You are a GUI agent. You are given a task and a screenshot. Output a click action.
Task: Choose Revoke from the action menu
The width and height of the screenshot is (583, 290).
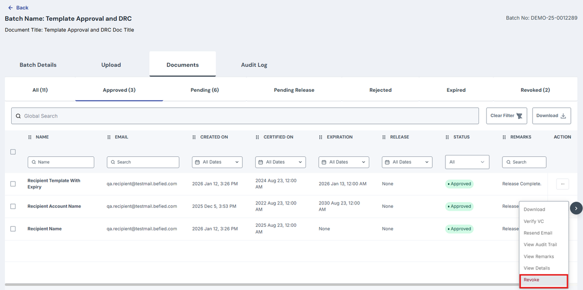pos(544,280)
